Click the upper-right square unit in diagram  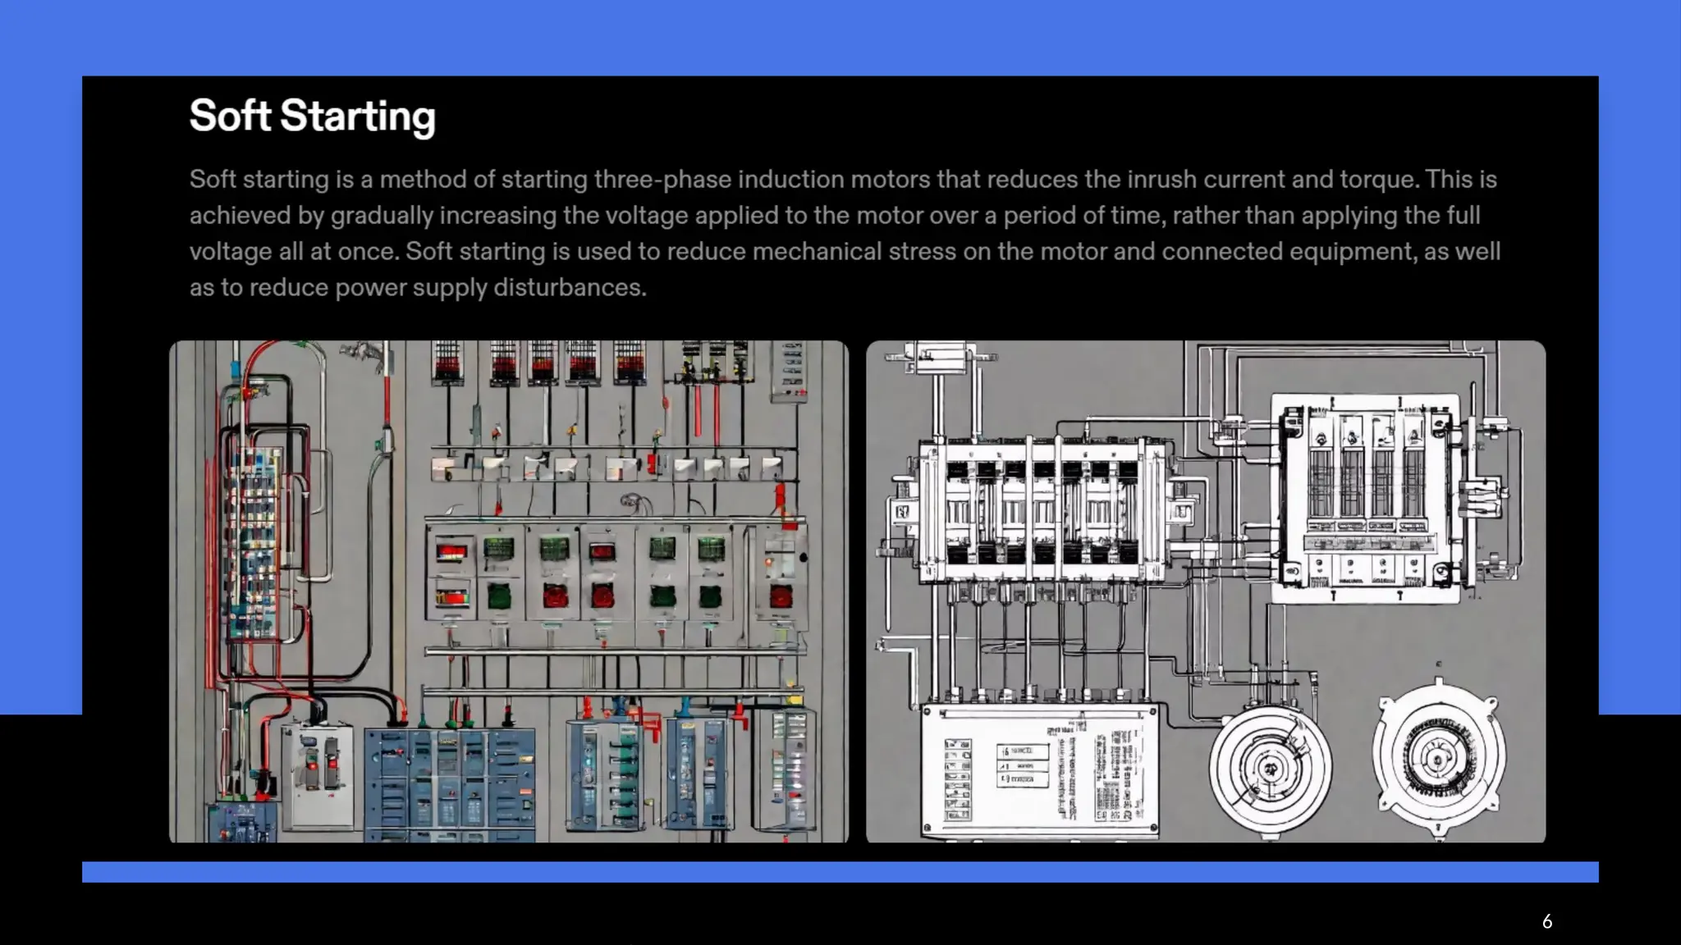click(1364, 498)
